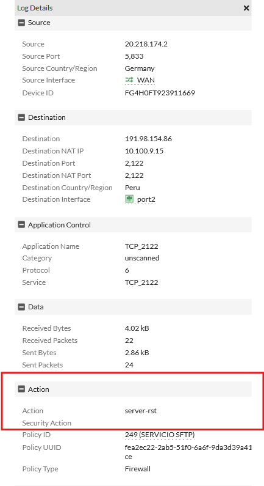Click the Log Details panel title
Viewport: 264px width, 486px height.
35,8
